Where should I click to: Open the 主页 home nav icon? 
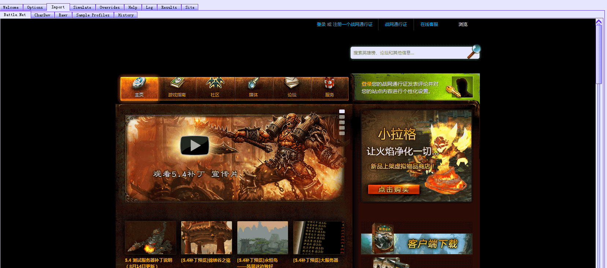tap(139, 88)
